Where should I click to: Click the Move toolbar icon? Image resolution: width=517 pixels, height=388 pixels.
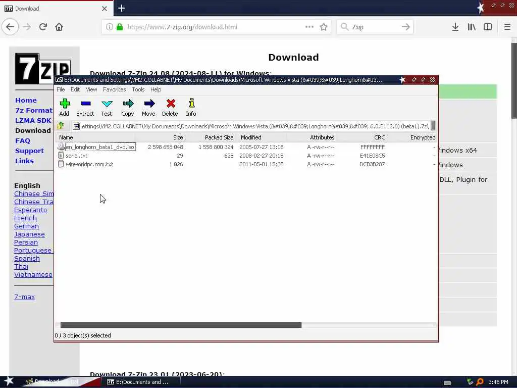point(149,108)
